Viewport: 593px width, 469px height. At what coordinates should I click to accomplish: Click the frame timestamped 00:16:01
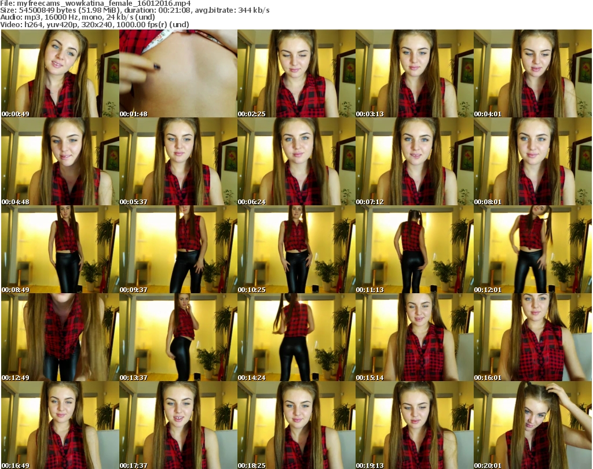tap(533, 337)
